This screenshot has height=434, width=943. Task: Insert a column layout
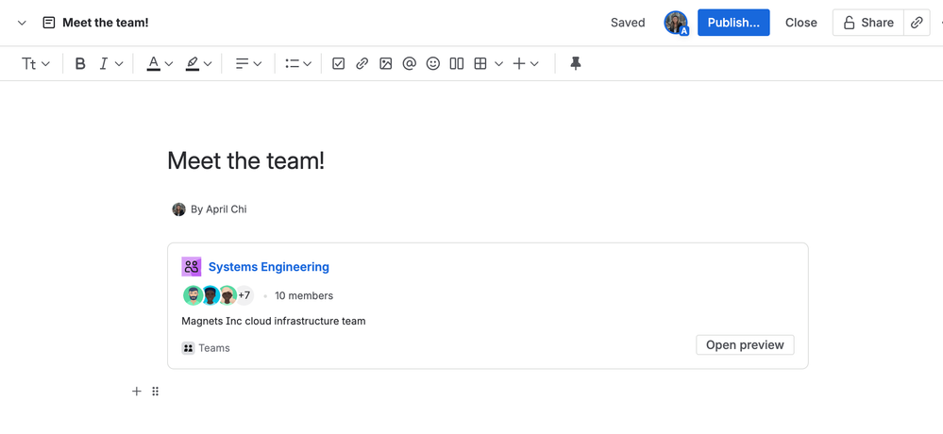pos(457,64)
